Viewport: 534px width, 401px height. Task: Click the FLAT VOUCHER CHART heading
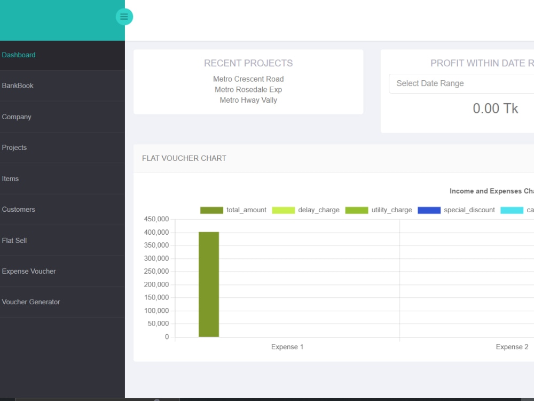click(x=184, y=158)
